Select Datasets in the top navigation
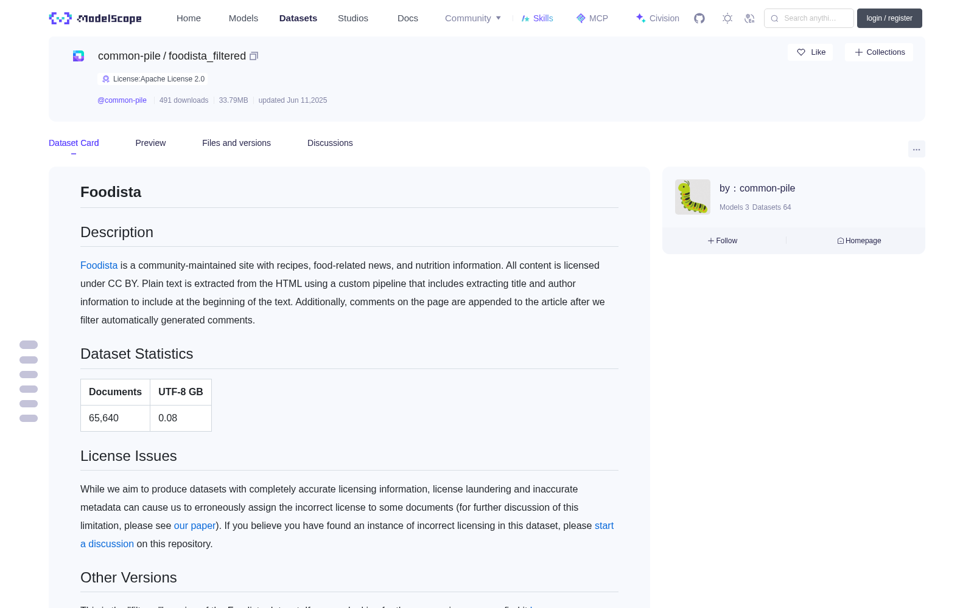This screenshot has width=974, height=608. [x=298, y=18]
